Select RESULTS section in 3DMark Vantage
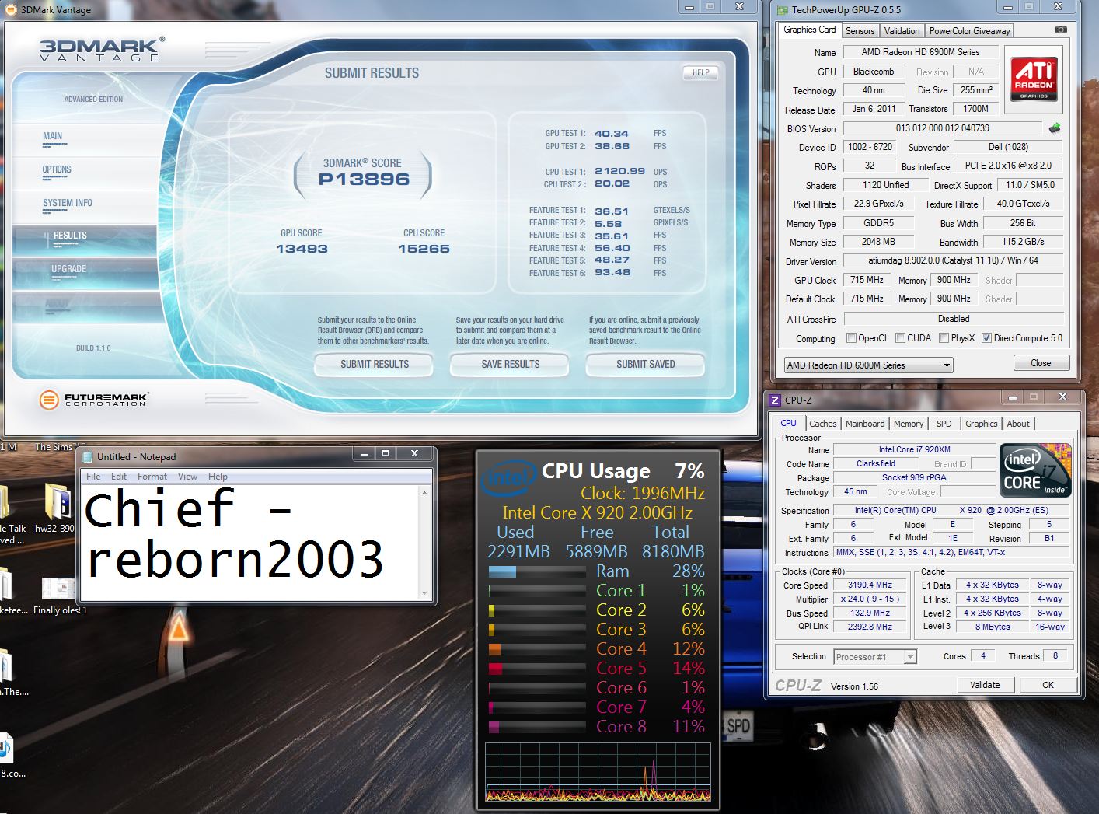The image size is (1099, 814). pyautogui.click(x=84, y=239)
